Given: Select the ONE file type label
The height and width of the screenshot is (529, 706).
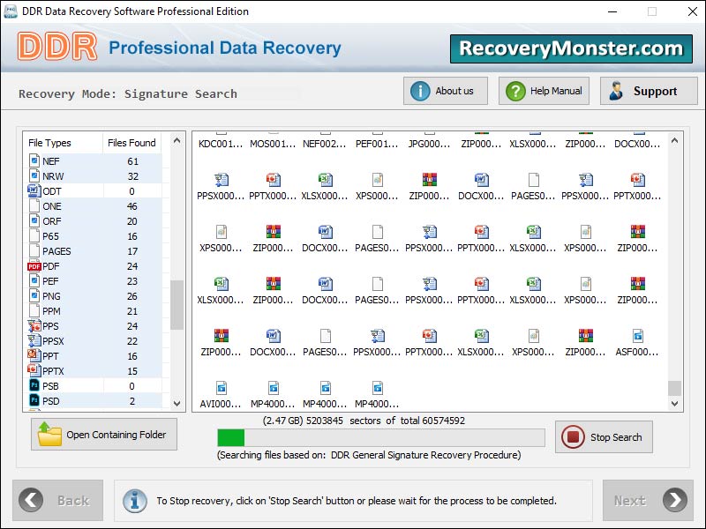Looking at the screenshot, I should (x=52, y=206).
